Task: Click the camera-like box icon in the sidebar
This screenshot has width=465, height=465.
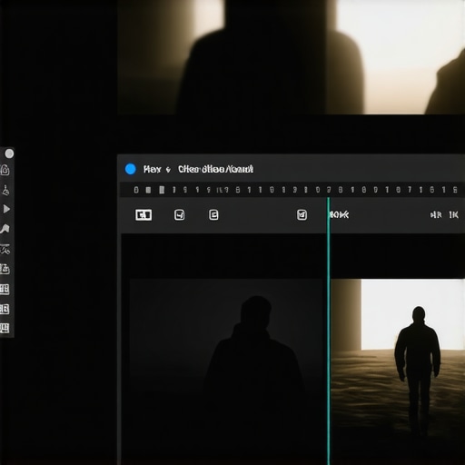Action: (5, 269)
